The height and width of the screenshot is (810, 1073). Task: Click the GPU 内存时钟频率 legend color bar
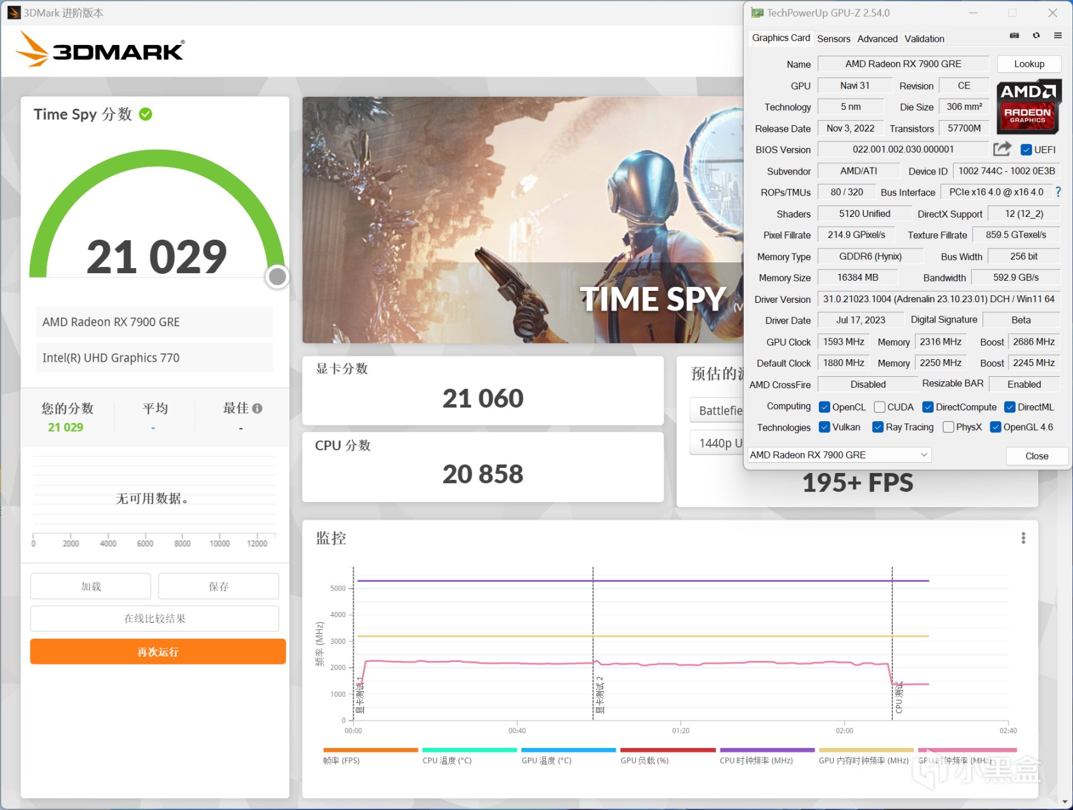tap(866, 750)
